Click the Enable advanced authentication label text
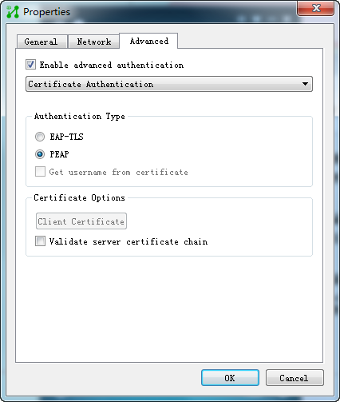This screenshot has width=340, height=402. click(x=112, y=65)
